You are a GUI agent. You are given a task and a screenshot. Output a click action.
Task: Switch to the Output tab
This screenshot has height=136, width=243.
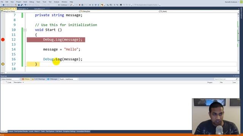[11, 131]
